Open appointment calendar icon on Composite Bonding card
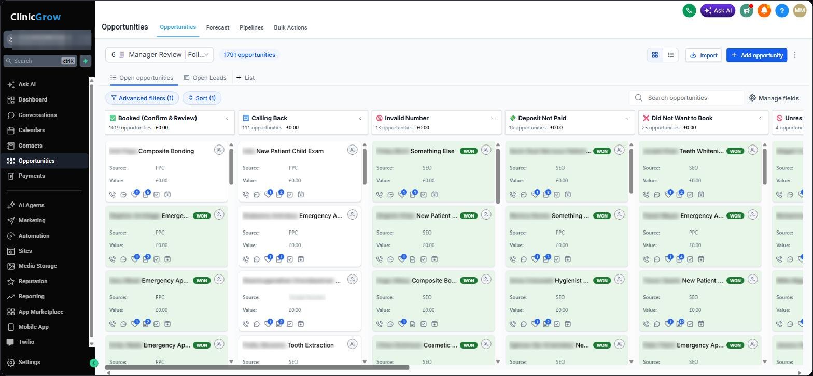Image resolution: width=813 pixels, height=376 pixels. point(167,195)
